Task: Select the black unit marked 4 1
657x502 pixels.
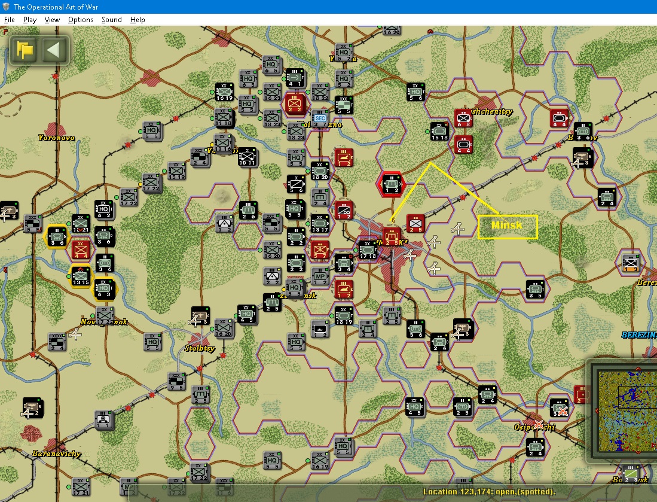Action: point(295,78)
